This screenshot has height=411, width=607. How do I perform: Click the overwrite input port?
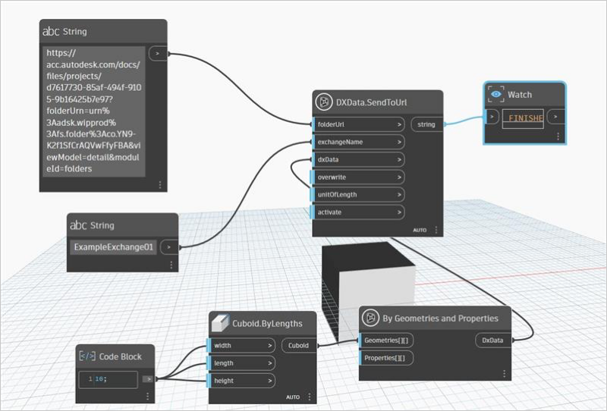point(358,177)
